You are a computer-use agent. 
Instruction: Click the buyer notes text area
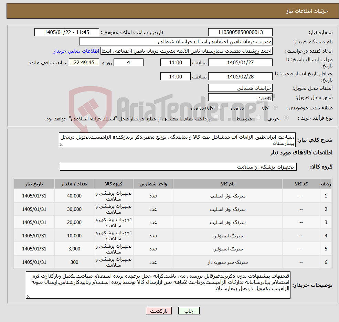coord(158,285)
